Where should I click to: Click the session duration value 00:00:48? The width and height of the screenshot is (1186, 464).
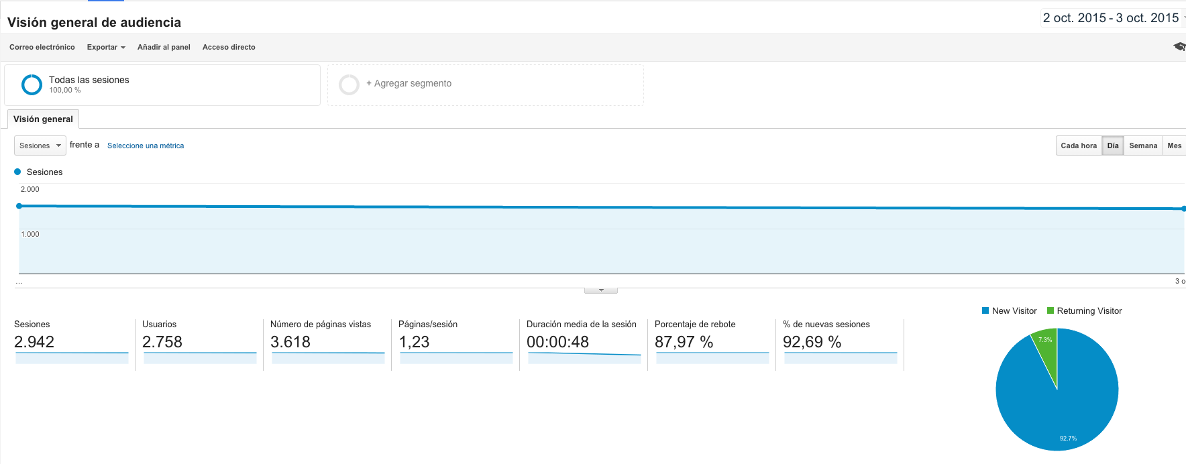pos(557,342)
